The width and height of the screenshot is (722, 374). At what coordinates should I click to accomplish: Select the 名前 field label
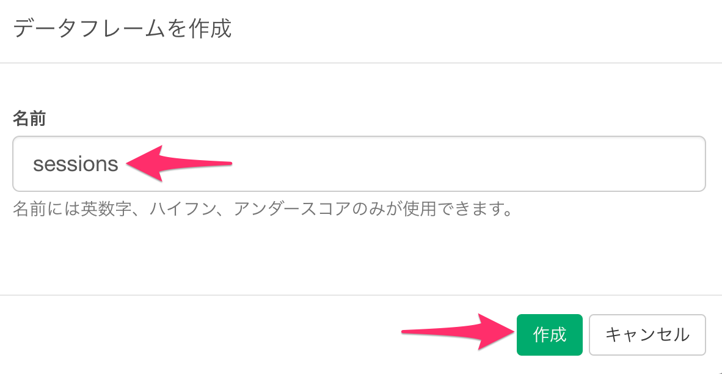[29, 119]
